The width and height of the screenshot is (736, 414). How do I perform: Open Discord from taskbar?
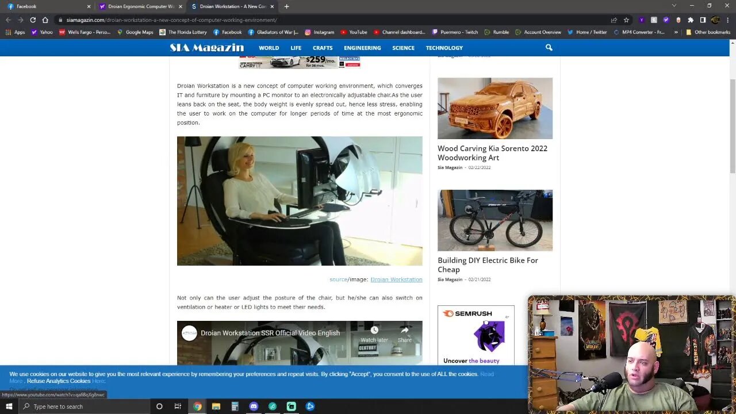[x=254, y=407]
